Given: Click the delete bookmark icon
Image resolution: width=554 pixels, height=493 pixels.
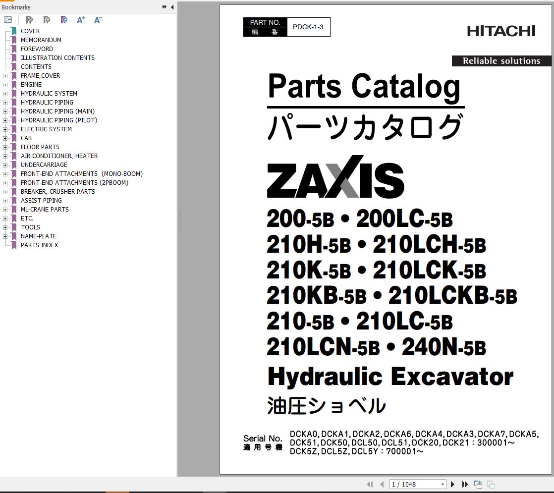Looking at the screenshot, I should pos(29,20).
